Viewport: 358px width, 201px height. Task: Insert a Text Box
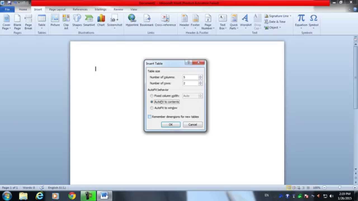coord(223,22)
